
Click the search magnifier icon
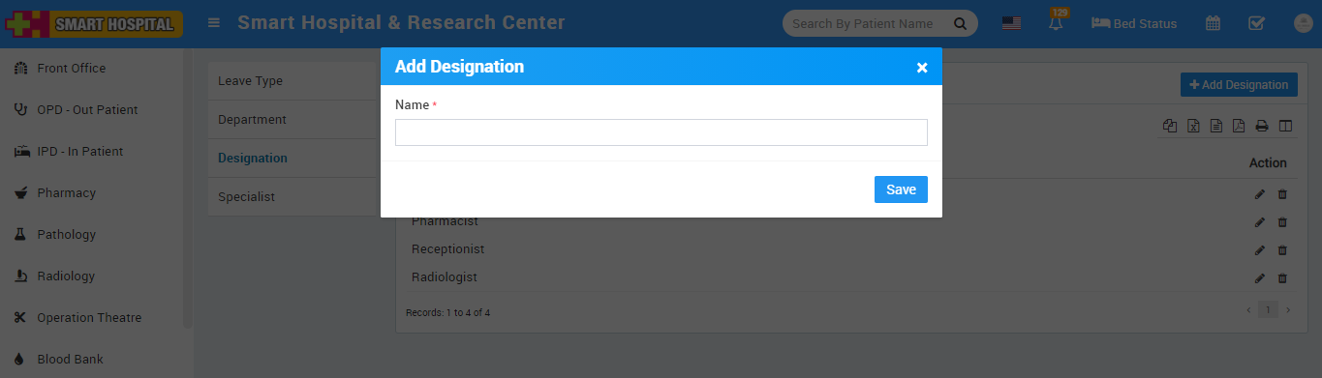point(960,23)
